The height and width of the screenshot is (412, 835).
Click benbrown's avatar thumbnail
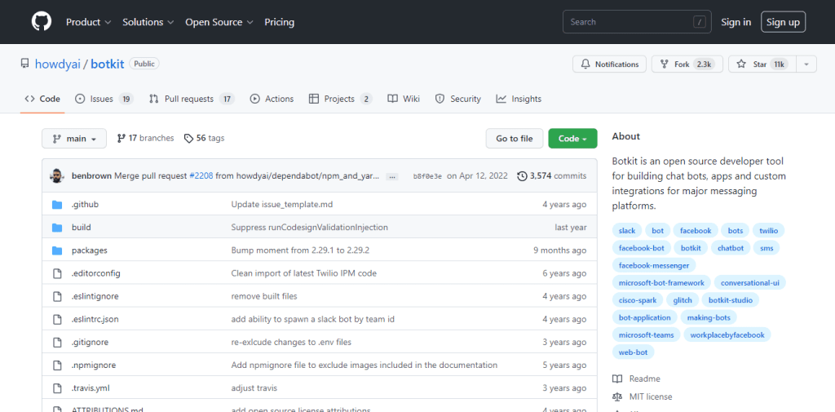pos(57,176)
